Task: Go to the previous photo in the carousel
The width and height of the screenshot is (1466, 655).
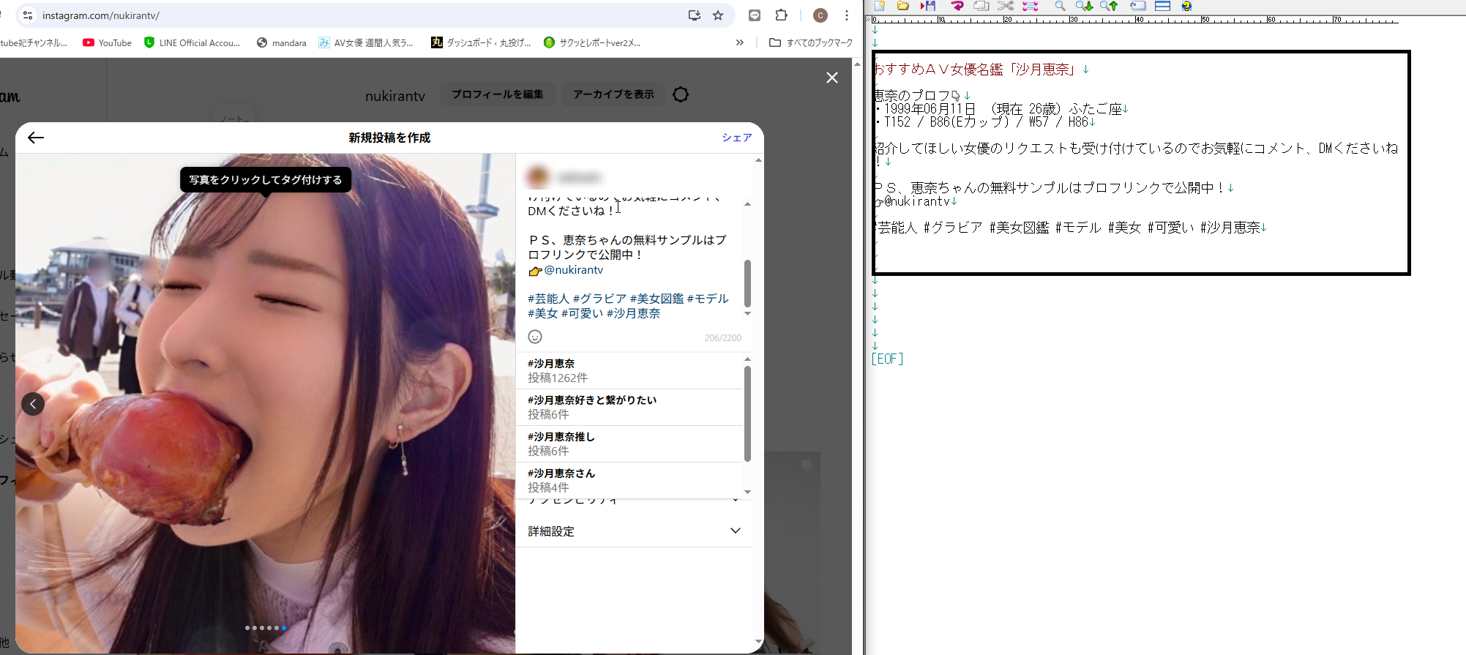Action: pos(33,404)
